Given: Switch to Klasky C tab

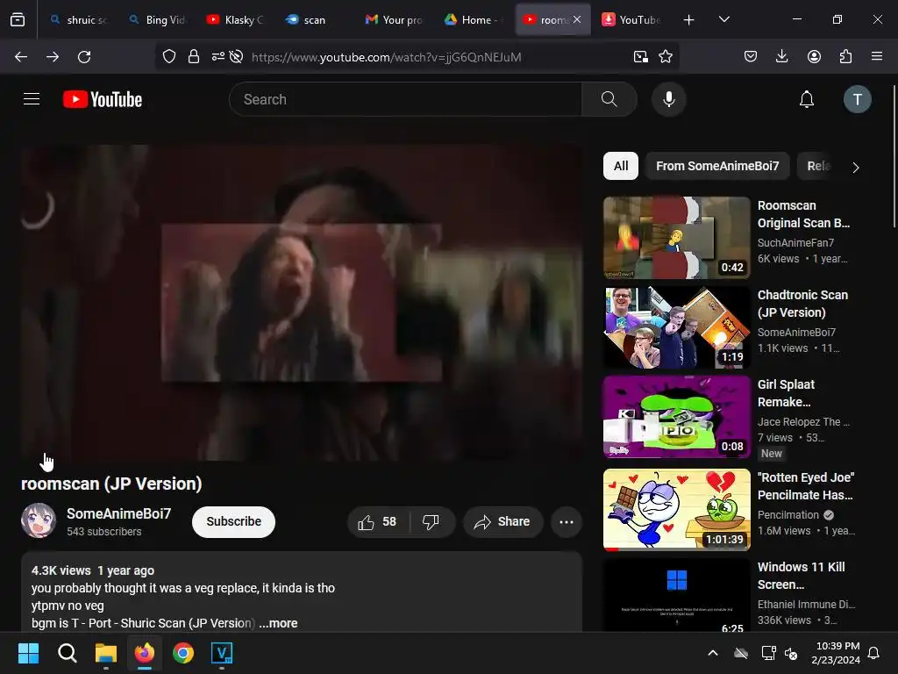Looking at the screenshot, I should 237,19.
